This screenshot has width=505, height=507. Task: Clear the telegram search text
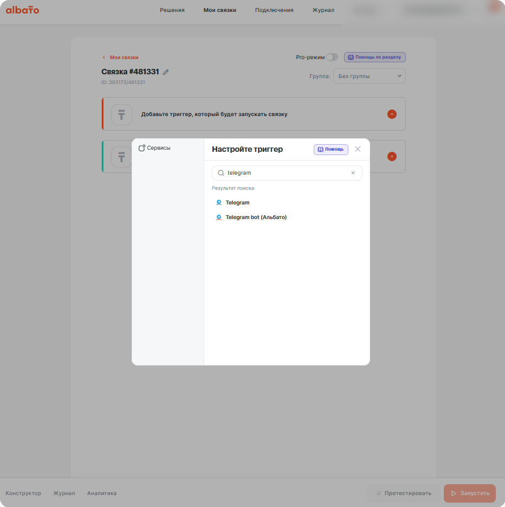point(353,173)
